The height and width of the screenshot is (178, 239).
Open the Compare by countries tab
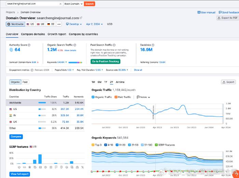click(83, 34)
